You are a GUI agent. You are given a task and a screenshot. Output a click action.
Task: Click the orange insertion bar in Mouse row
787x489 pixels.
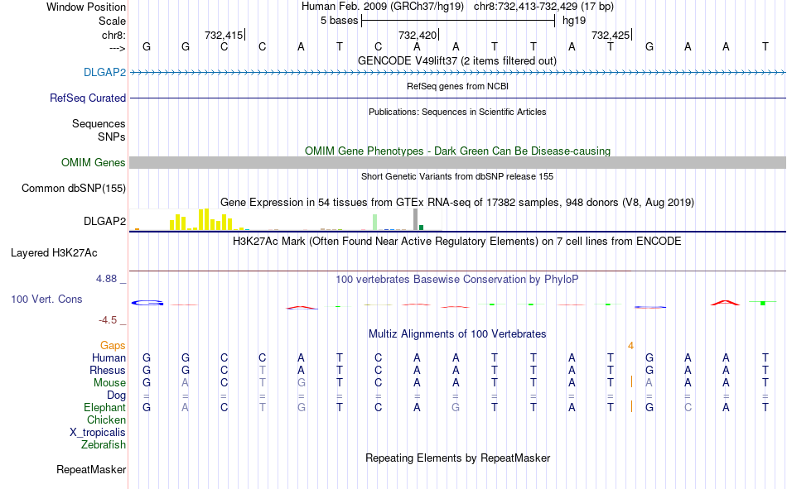click(631, 382)
